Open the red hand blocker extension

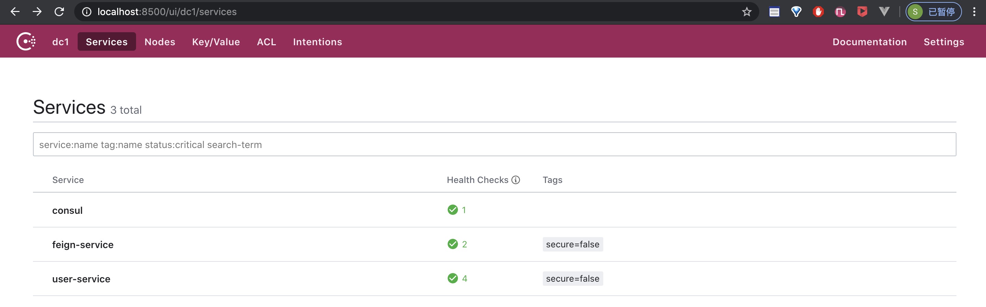tap(818, 12)
